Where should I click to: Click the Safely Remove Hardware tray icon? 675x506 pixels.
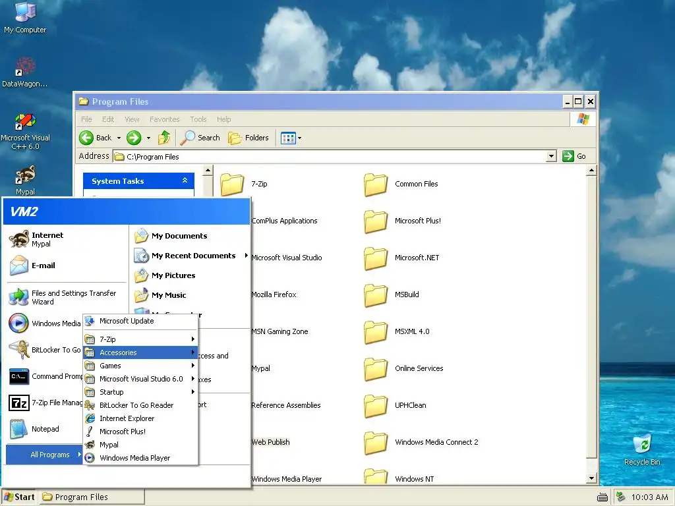(x=620, y=497)
